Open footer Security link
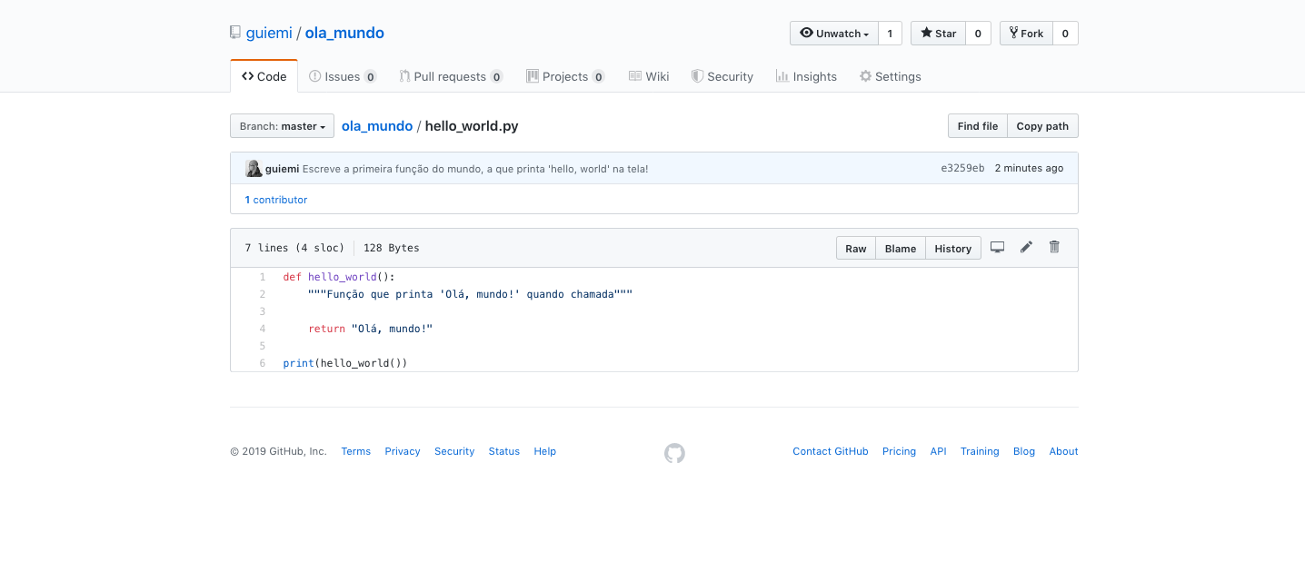The width and height of the screenshot is (1305, 561). pos(454,451)
